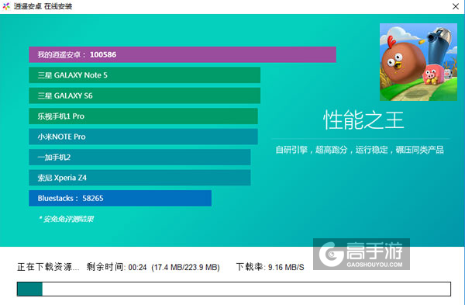Select the 索尼 Xperia Z4 bar
The image size is (465, 305).
pos(139,178)
